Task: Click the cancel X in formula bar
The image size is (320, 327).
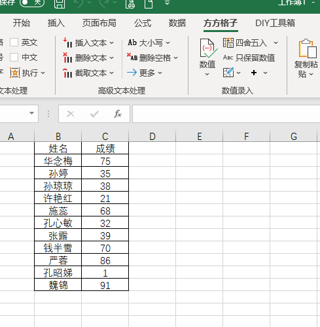Action: (71, 114)
